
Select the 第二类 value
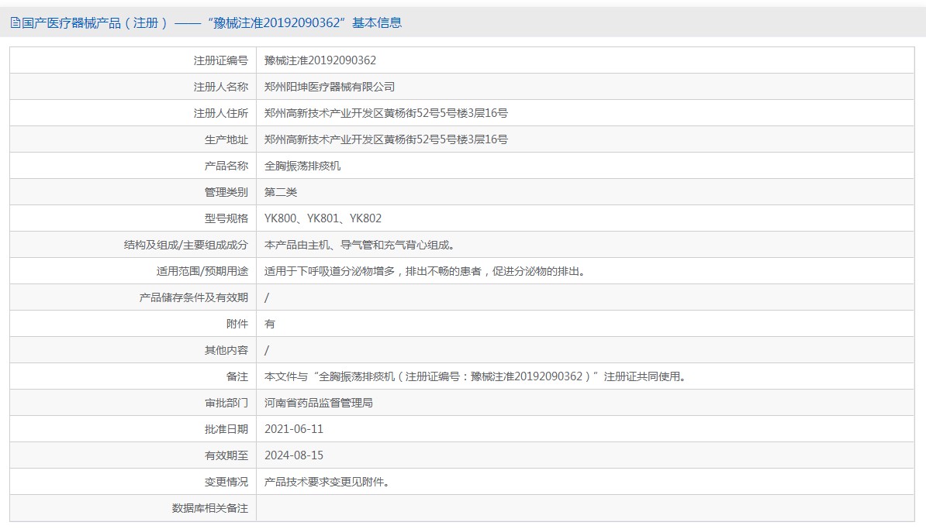(281, 192)
